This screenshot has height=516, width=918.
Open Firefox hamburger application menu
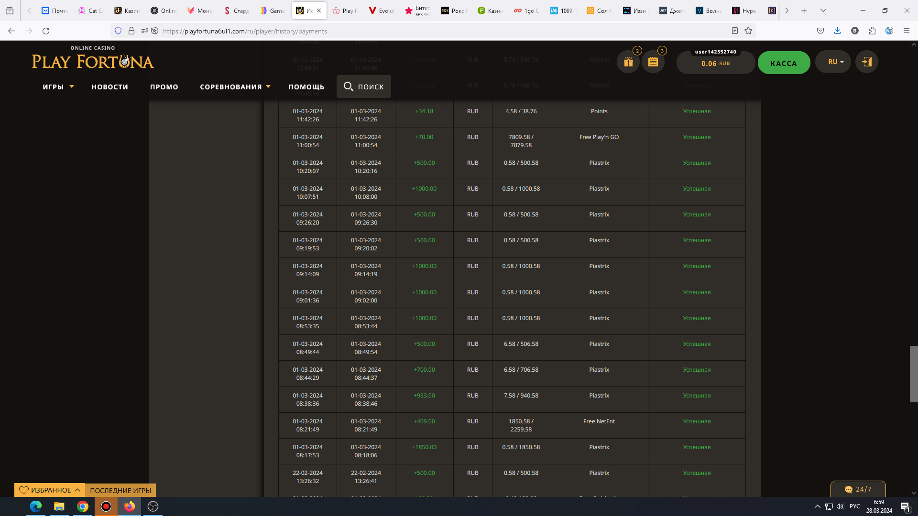click(906, 31)
